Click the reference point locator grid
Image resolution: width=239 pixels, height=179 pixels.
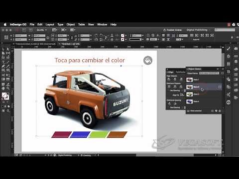point(6,37)
